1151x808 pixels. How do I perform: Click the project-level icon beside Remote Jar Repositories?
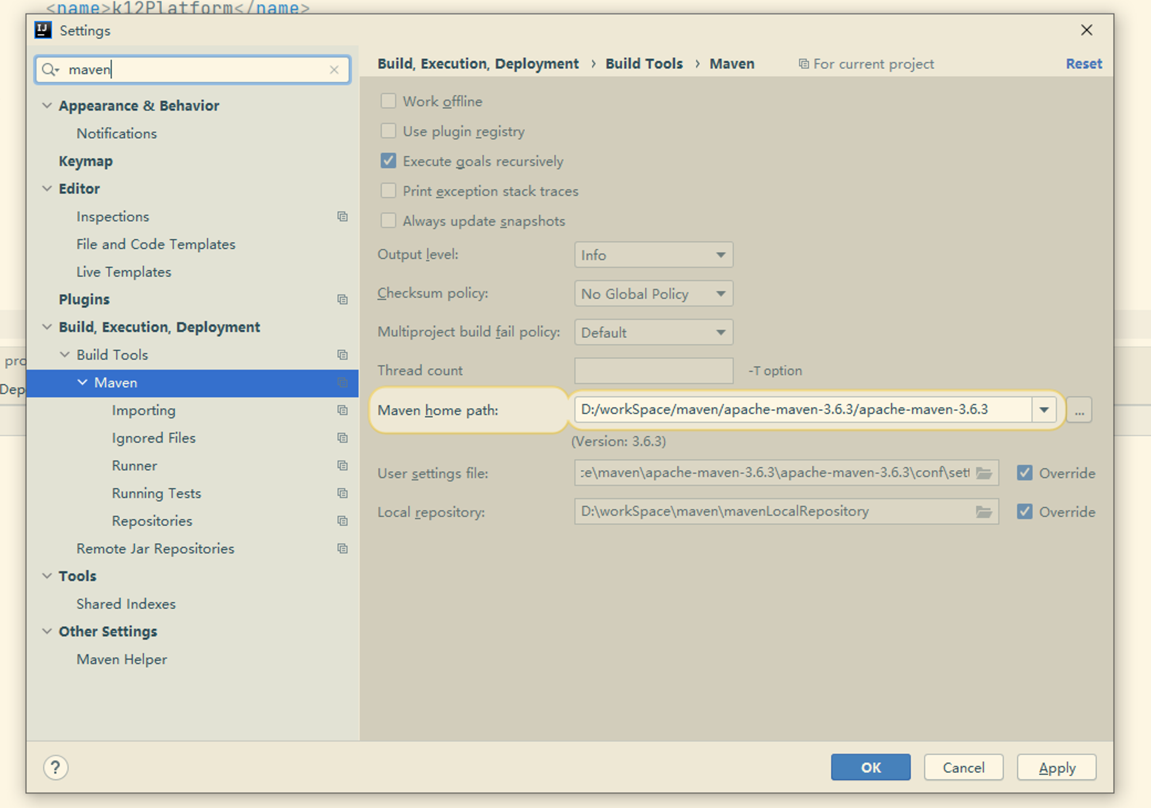[x=342, y=548]
